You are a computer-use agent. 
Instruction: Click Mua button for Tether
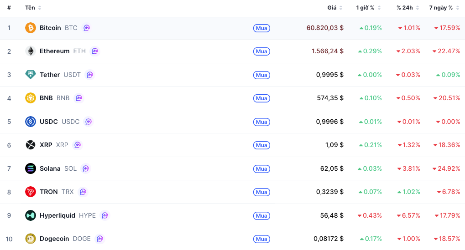click(x=261, y=75)
